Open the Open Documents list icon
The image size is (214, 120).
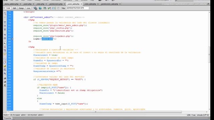(x=5, y=14)
